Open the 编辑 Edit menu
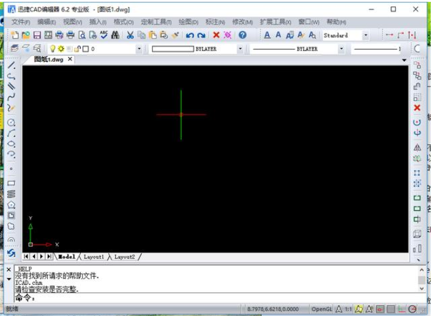 (x=47, y=22)
